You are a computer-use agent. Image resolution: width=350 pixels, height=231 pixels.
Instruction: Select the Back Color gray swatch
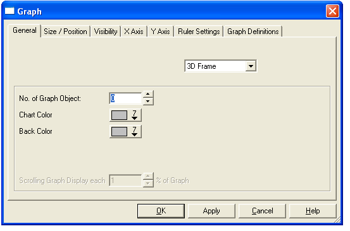[x=119, y=132]
